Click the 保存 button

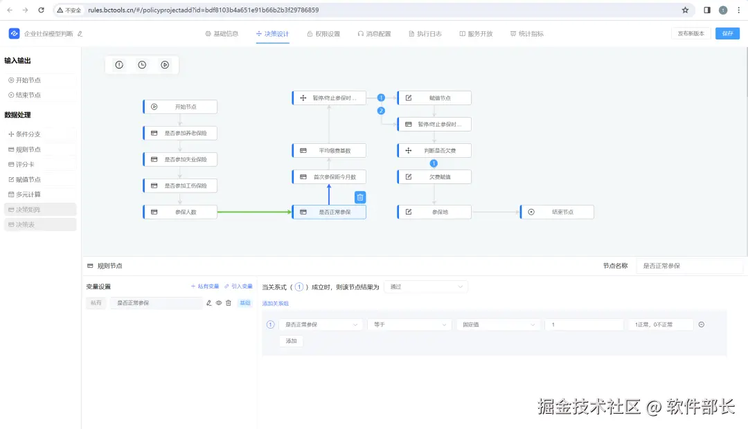click(727, 33)
